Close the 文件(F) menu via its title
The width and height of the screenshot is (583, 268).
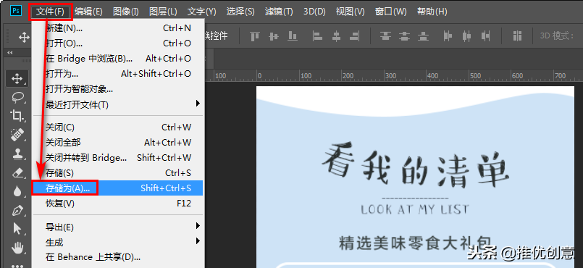click(x=50, y=12)
